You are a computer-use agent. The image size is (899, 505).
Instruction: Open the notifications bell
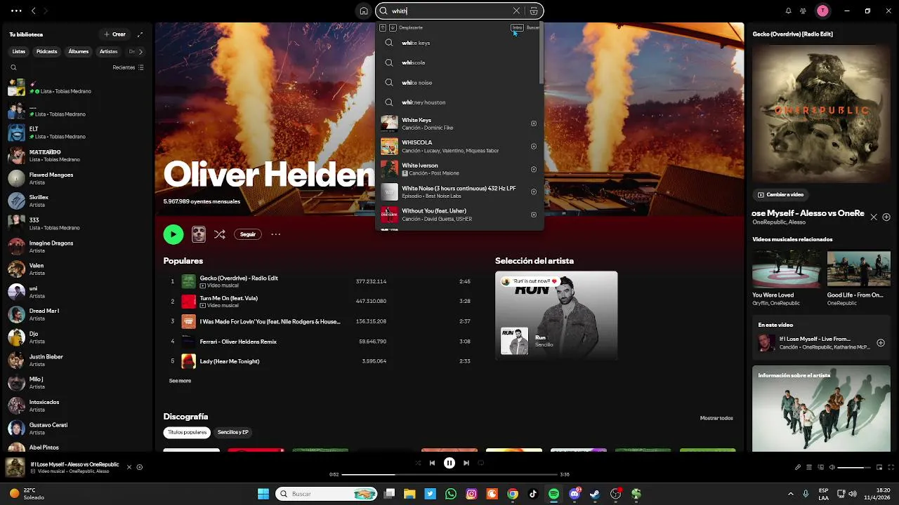(x=788, y=11)
